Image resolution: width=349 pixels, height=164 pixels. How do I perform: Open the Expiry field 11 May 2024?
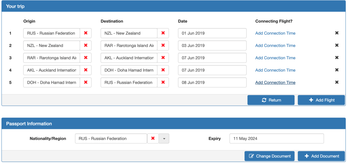coord(277,139)
